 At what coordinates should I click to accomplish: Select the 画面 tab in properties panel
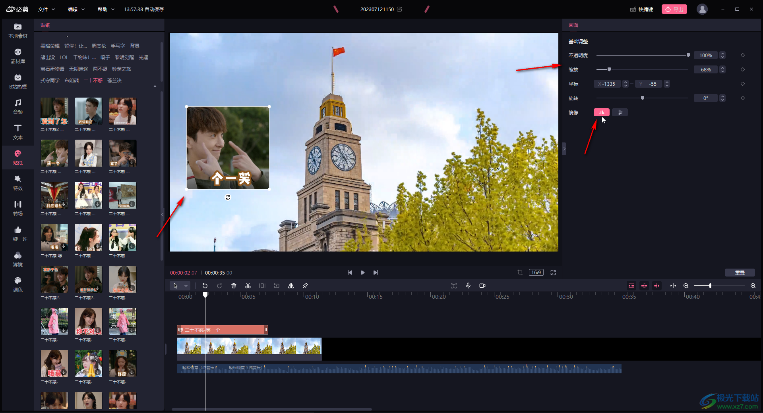click(573, 25)
